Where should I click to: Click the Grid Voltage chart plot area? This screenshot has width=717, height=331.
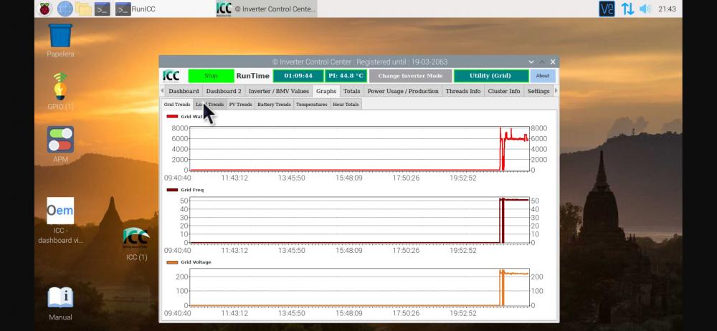tap(359, 287)
